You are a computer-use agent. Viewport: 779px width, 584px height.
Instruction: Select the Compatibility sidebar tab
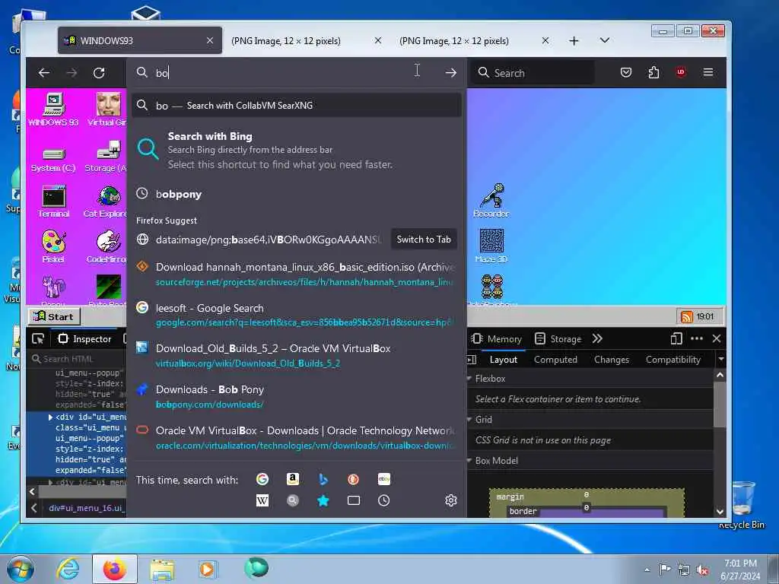click(673, 360)
